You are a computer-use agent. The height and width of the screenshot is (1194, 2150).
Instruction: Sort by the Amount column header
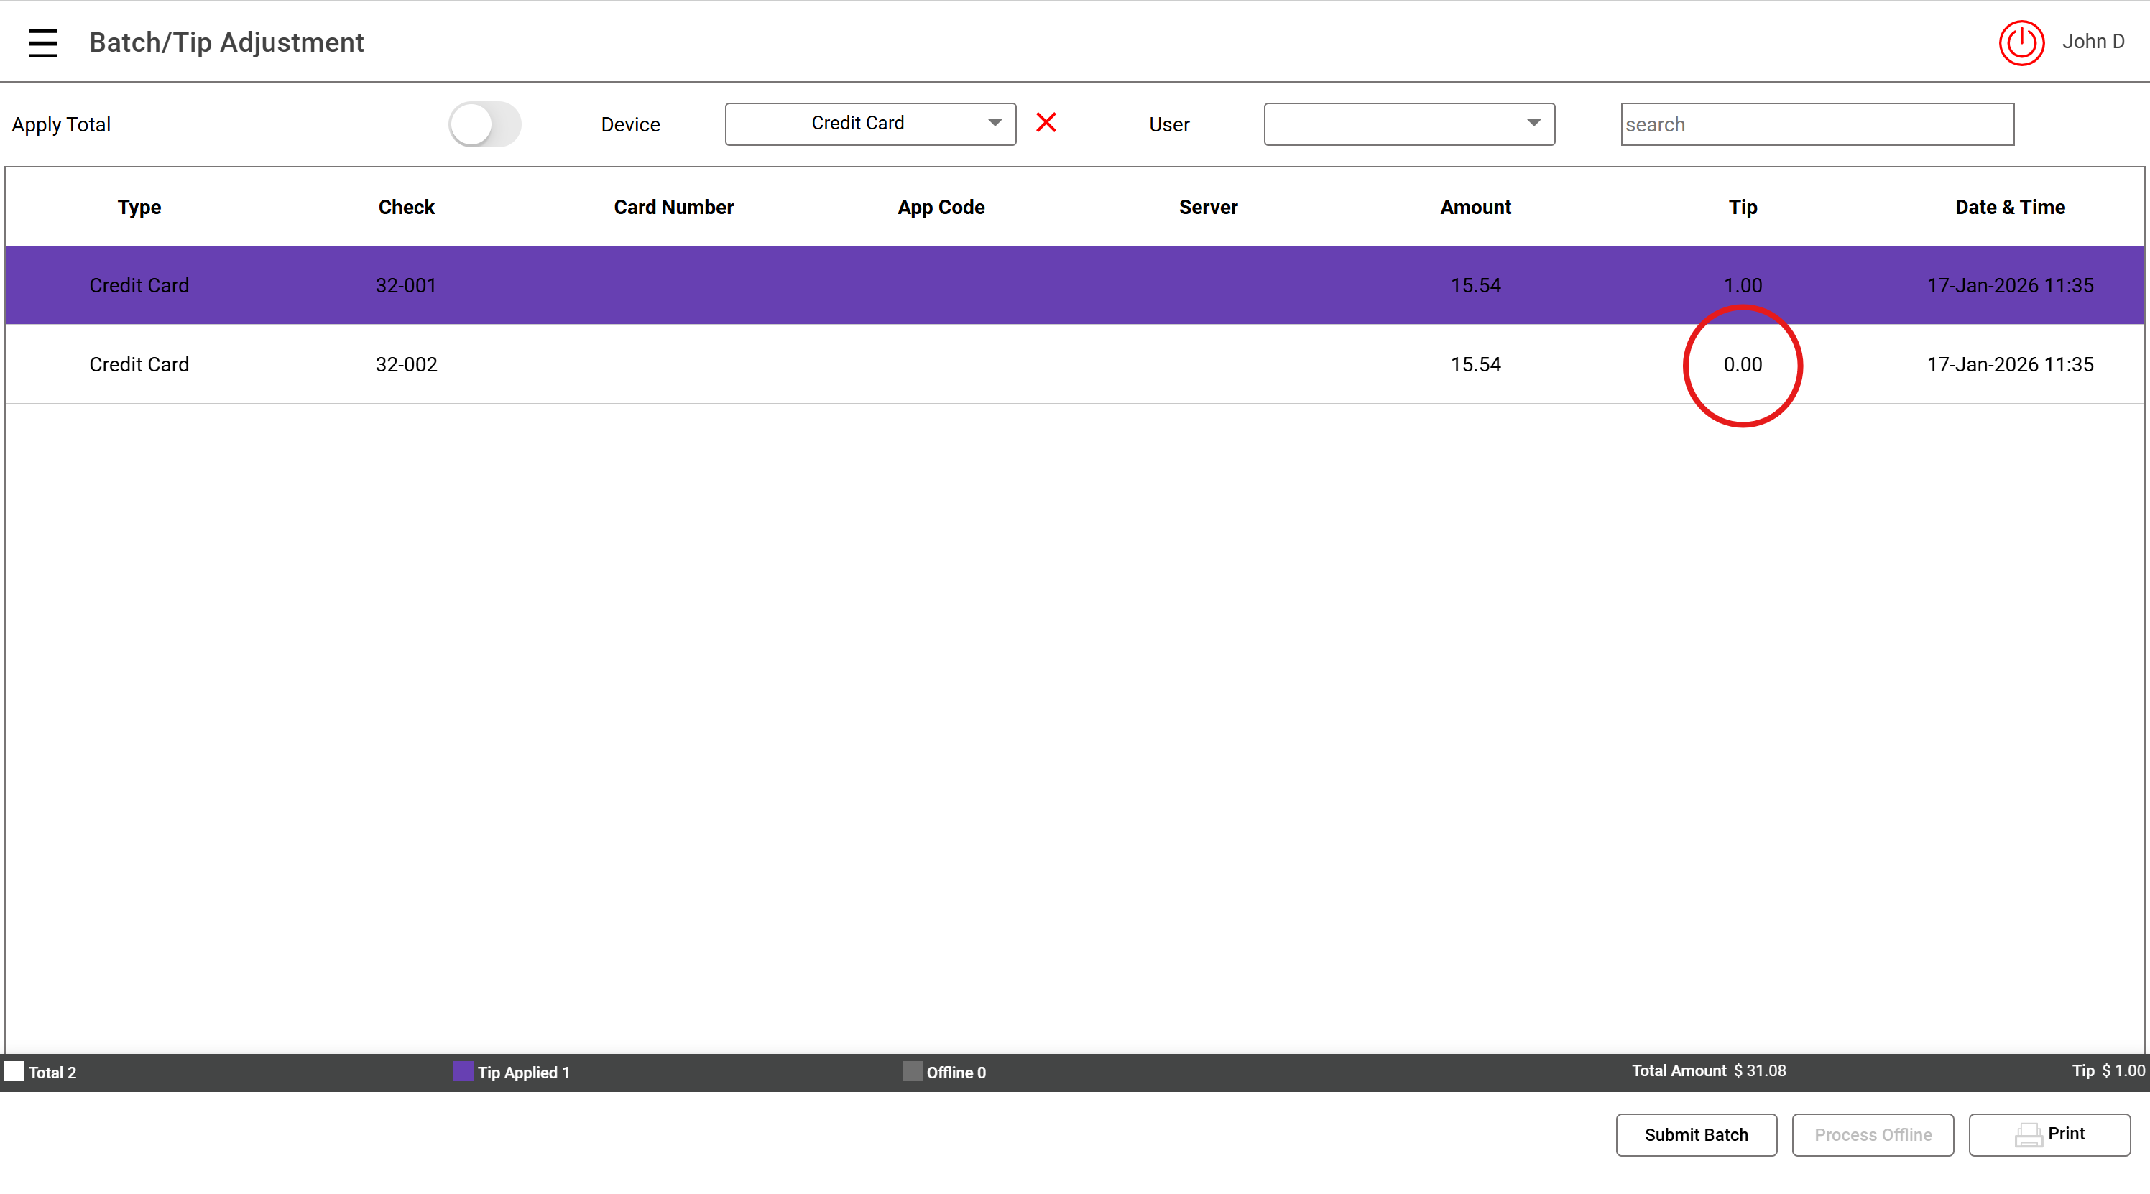[1475, 207]
